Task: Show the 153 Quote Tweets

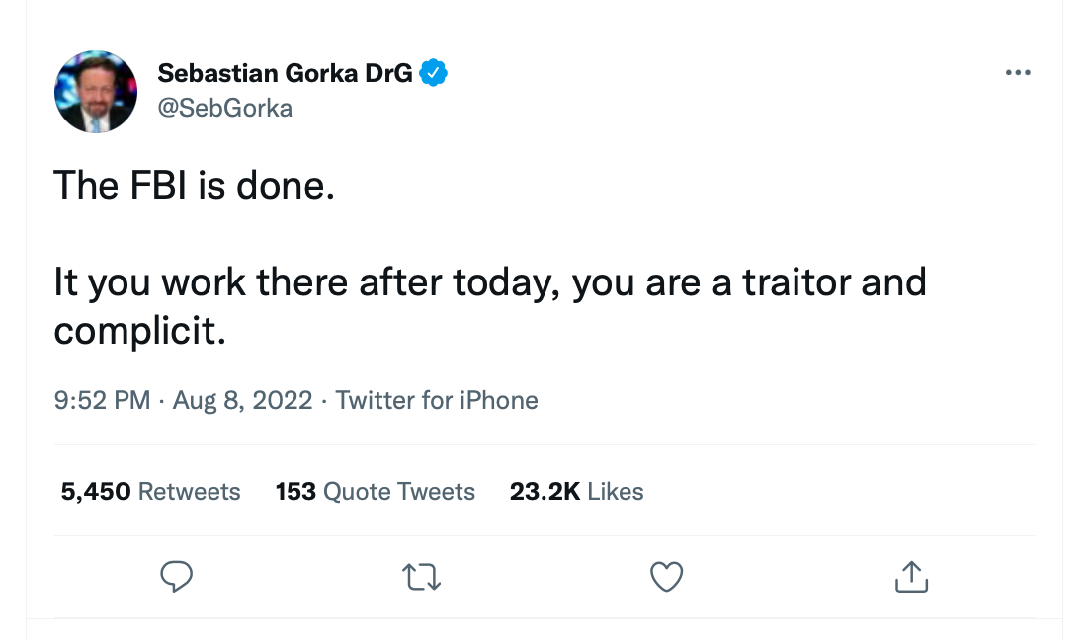Action: [x=376, y=491]
